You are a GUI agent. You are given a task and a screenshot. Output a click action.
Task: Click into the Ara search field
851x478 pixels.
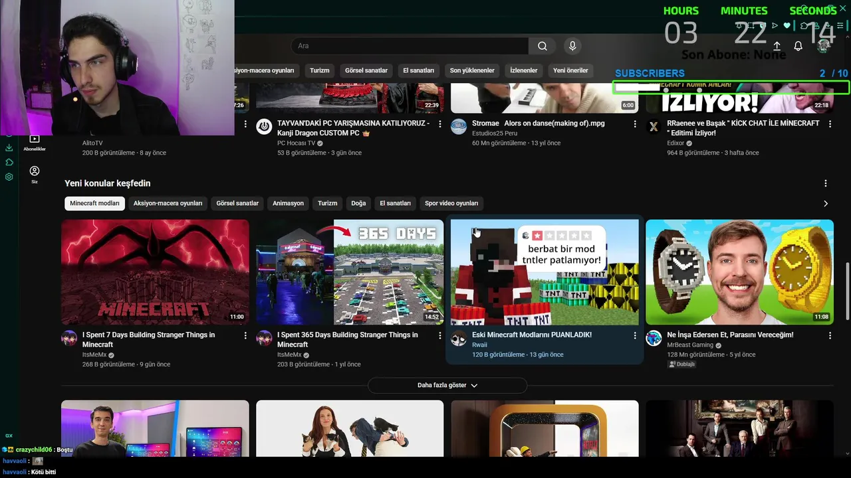click(x=410, y=46)
